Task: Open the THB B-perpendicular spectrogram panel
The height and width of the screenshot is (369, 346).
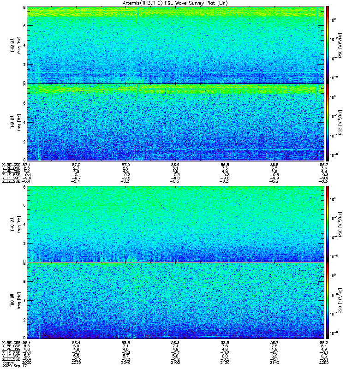Action: (x=175, y=45)
